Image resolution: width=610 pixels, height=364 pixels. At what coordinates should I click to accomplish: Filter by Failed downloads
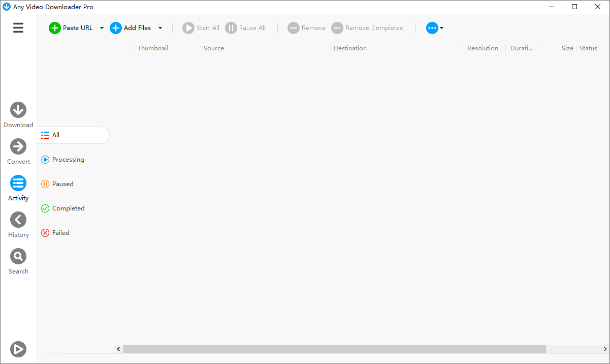click(55, 232)
